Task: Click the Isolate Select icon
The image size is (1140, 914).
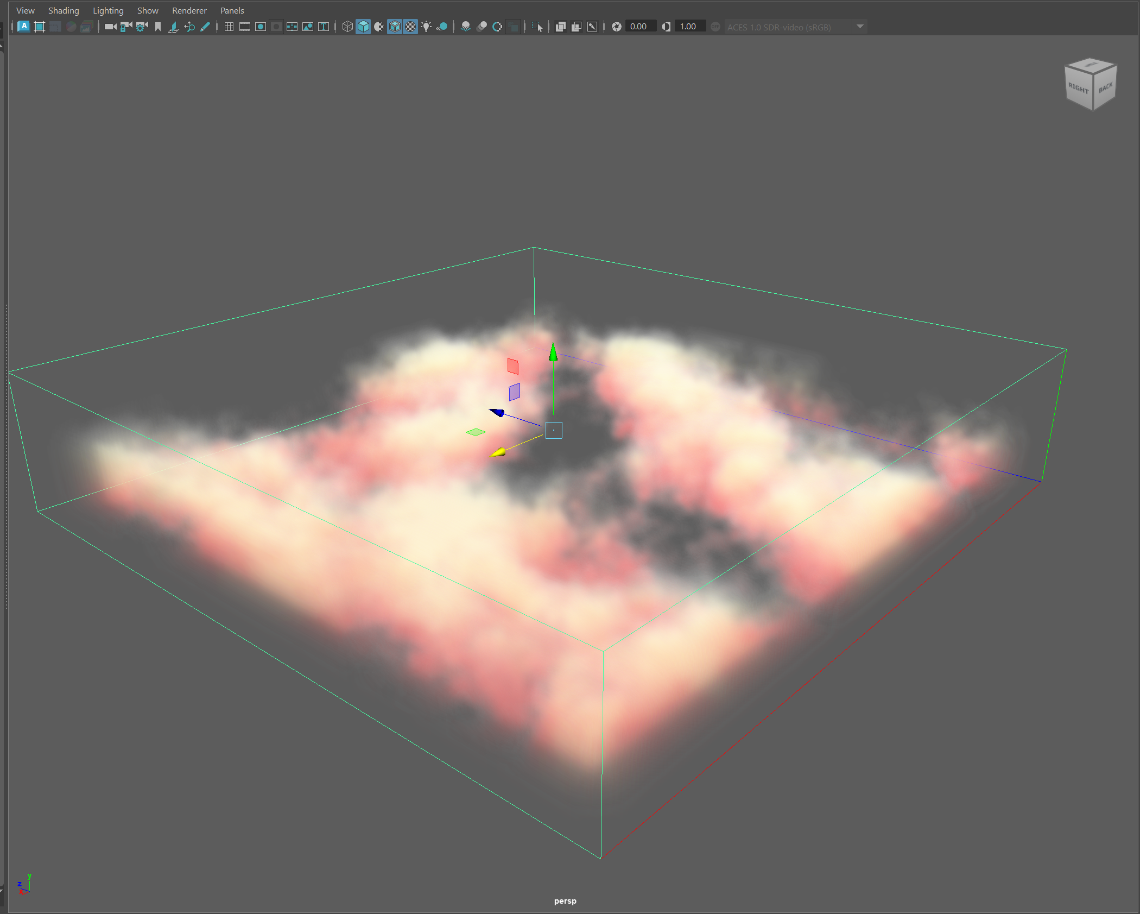Action: click(537, 27)
